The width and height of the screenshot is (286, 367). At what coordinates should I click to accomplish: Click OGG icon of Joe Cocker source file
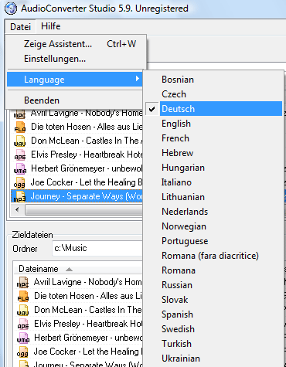tap(19, 182)
